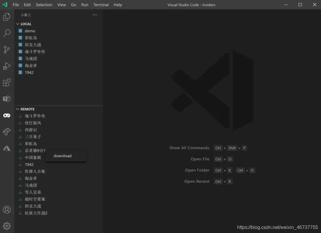Open the Manage gear icon
The image size is (321, 233).
point(7,226)
